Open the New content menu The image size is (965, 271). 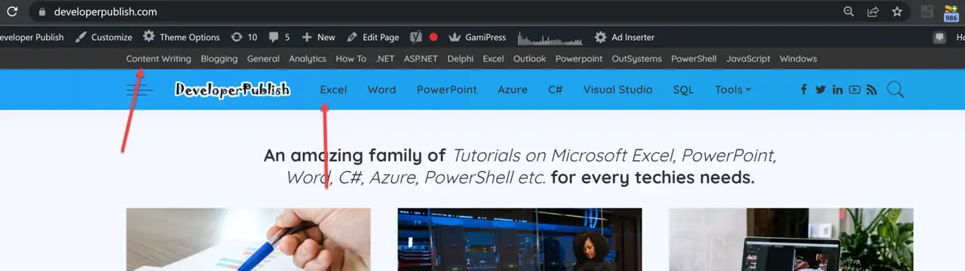(318, 37)
